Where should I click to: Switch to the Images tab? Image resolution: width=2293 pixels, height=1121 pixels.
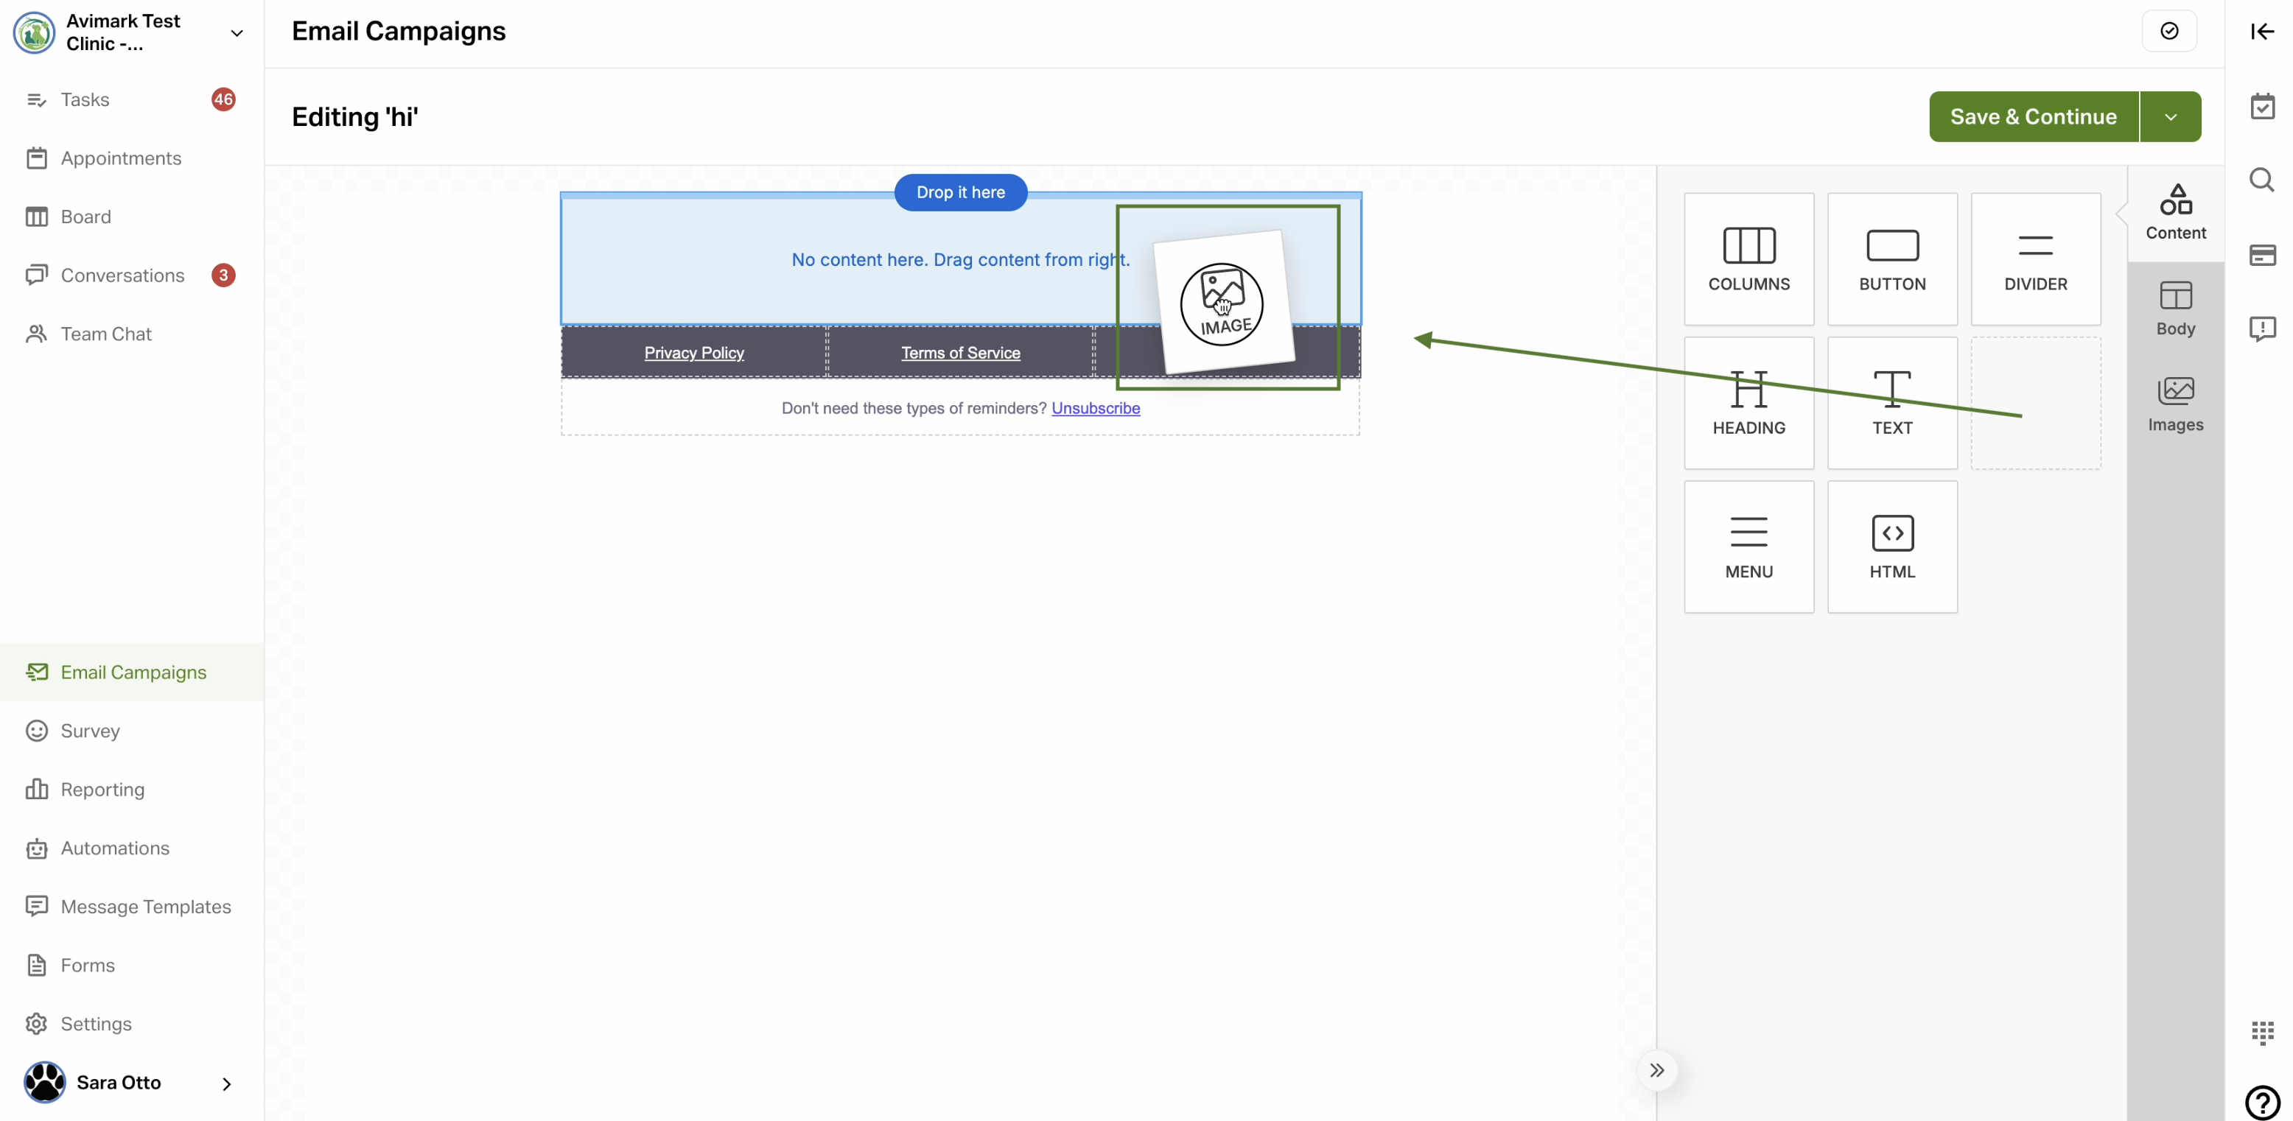(2174, 404)
